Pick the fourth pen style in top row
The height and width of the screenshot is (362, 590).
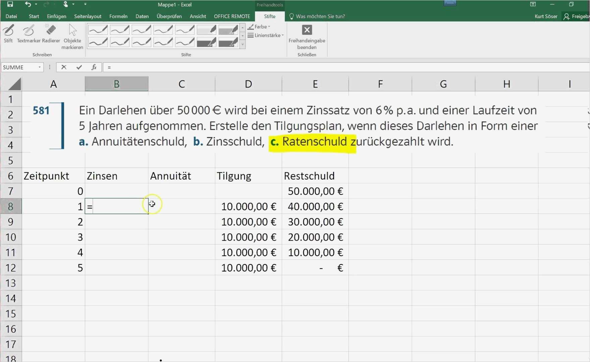(163, 30)
